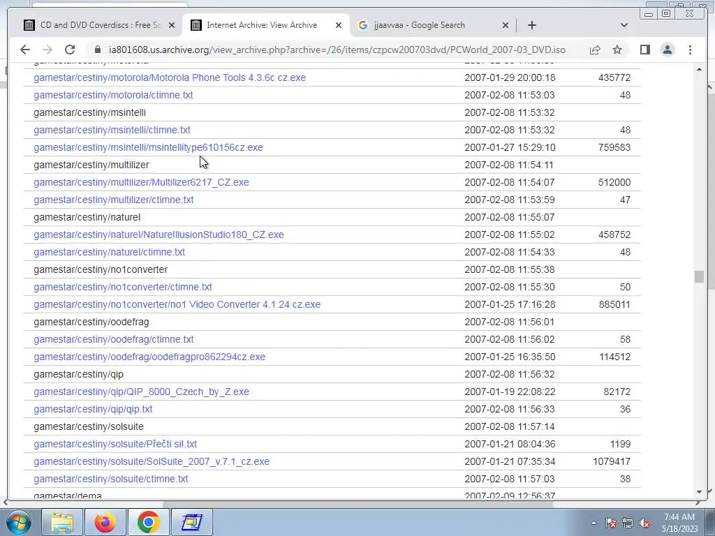
Task: Click the vertical scrollbar thumb
Action: [699, 276]
